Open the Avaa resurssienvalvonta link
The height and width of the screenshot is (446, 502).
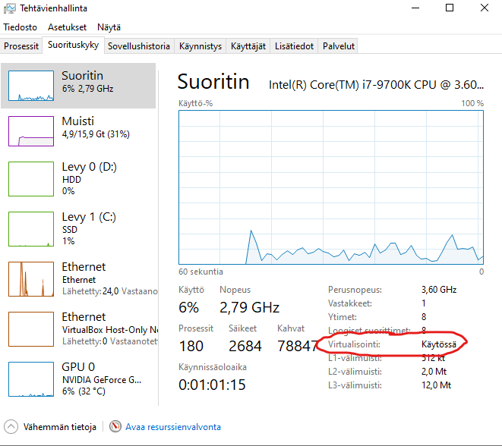173,427
